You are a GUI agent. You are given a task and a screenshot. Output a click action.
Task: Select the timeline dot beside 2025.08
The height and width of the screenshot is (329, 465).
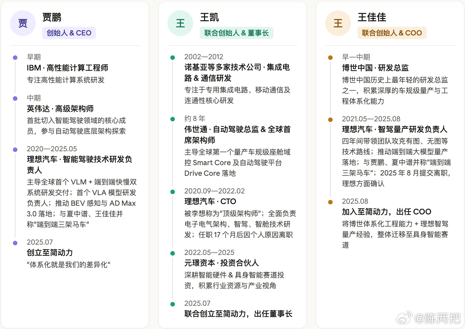coord(330,202)
